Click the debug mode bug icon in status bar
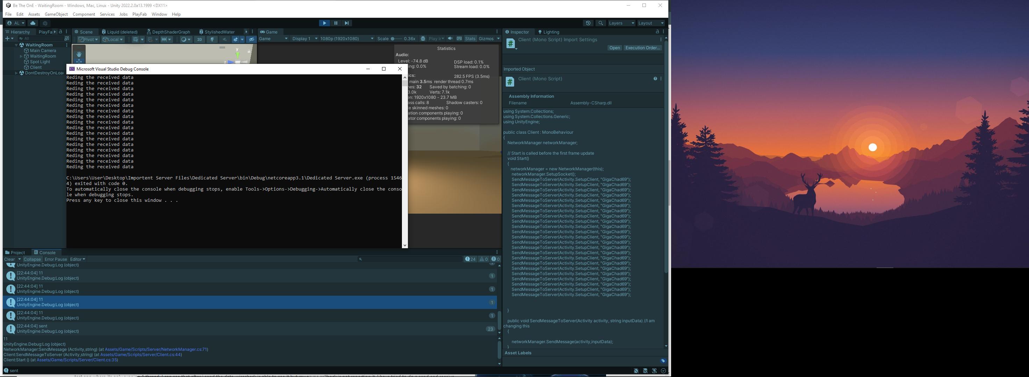The height and width of the screenshot is (377, 1029). click(636, 371)
